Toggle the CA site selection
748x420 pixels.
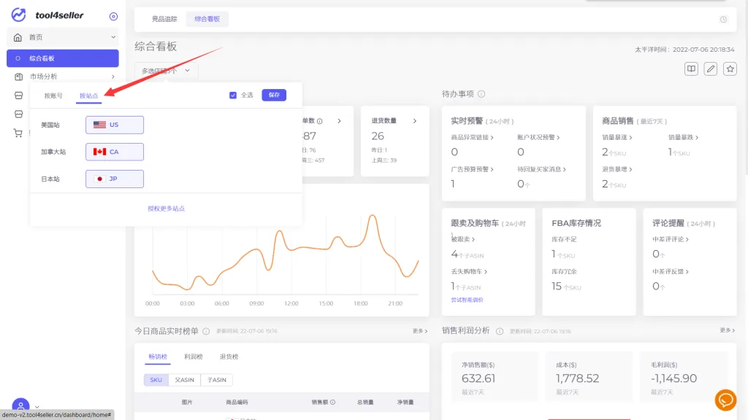[x=115, y=152]
